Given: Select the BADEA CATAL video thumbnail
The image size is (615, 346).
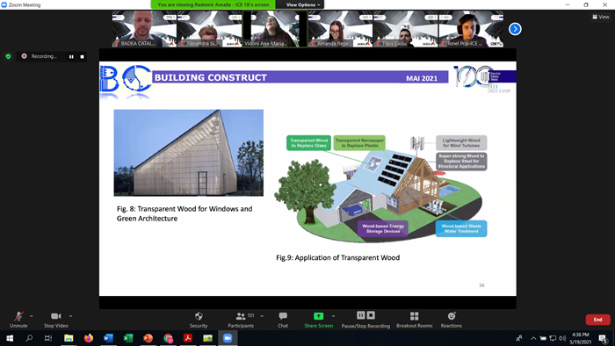Looking at the screenshot, I should [144, 29].
